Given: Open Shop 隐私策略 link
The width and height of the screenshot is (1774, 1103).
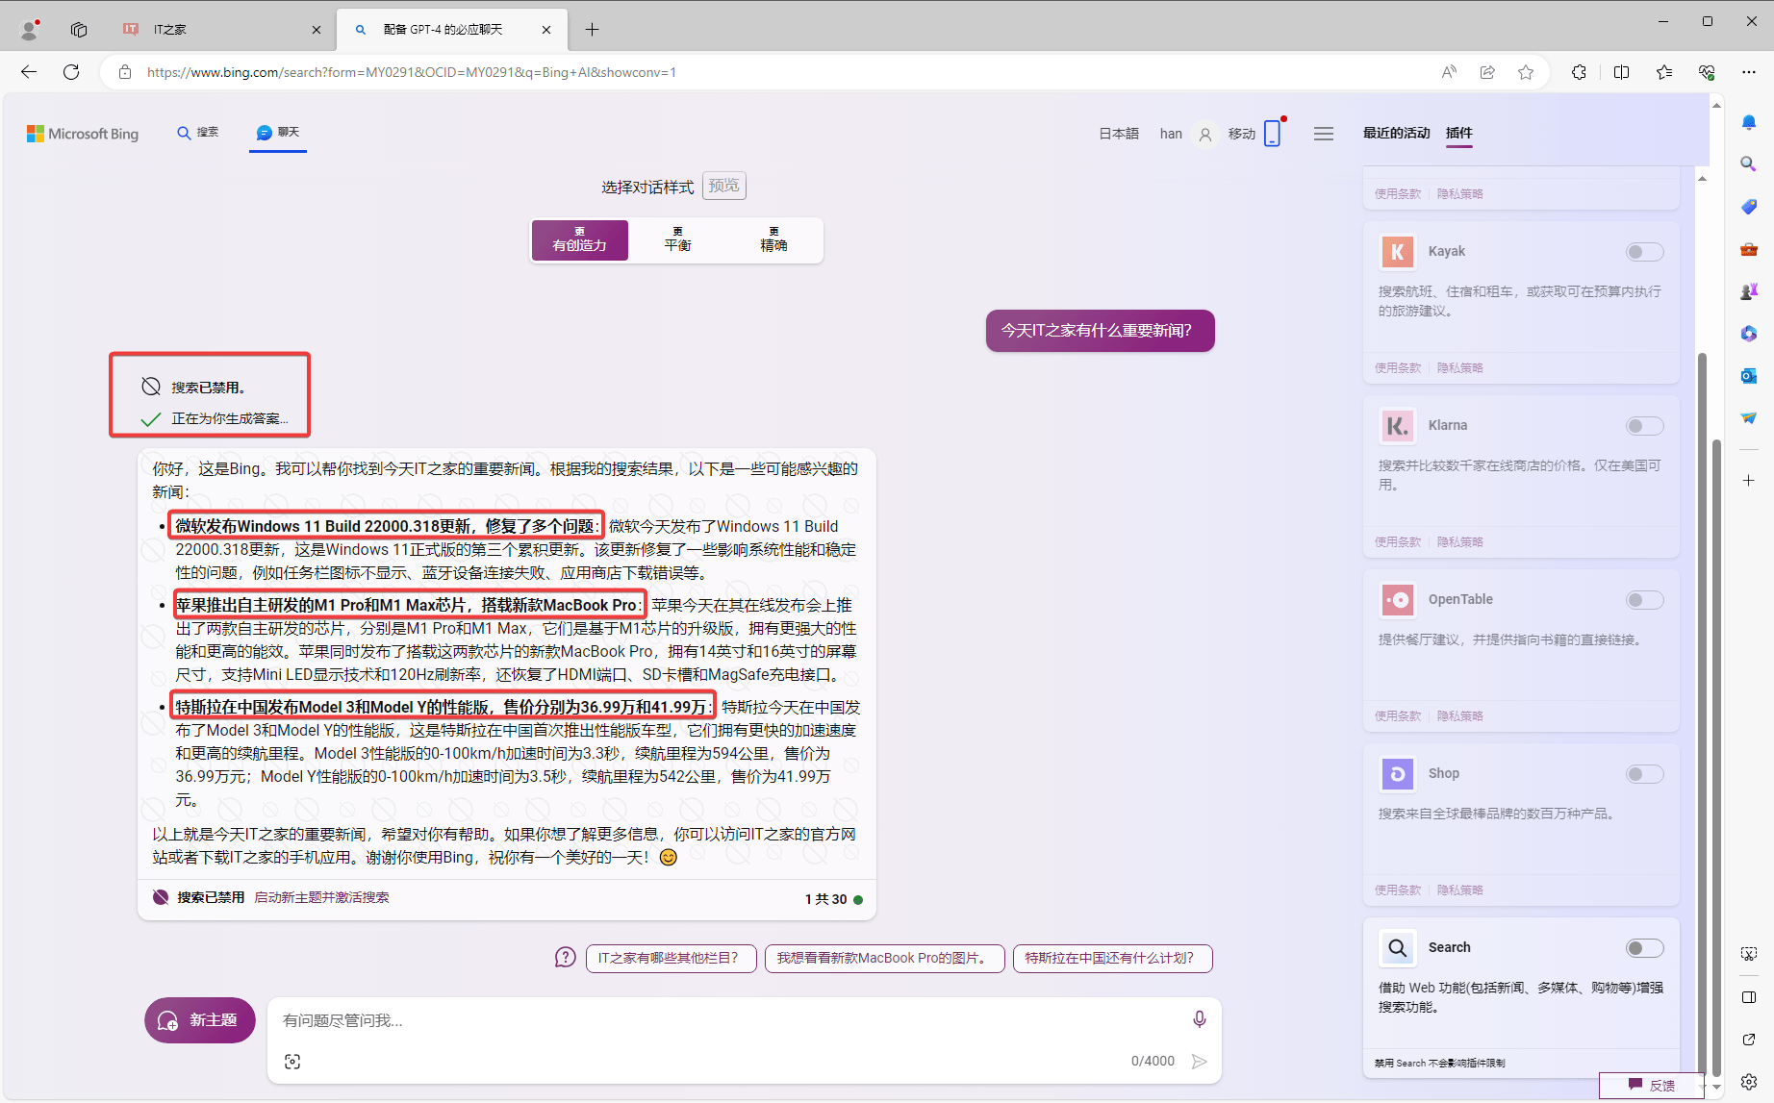Looking at the screenshot, I should tap(1459, 890).
